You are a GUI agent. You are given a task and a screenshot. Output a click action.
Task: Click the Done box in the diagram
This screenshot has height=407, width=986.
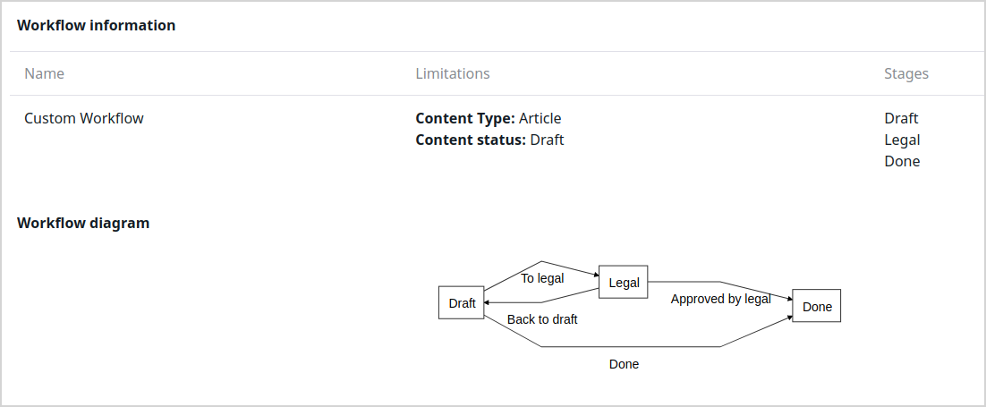click(x=816, y=306)
